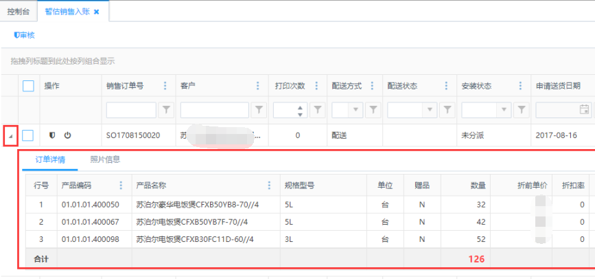Open calendar picker for 申请送货日期 filter

pos(584,109)
